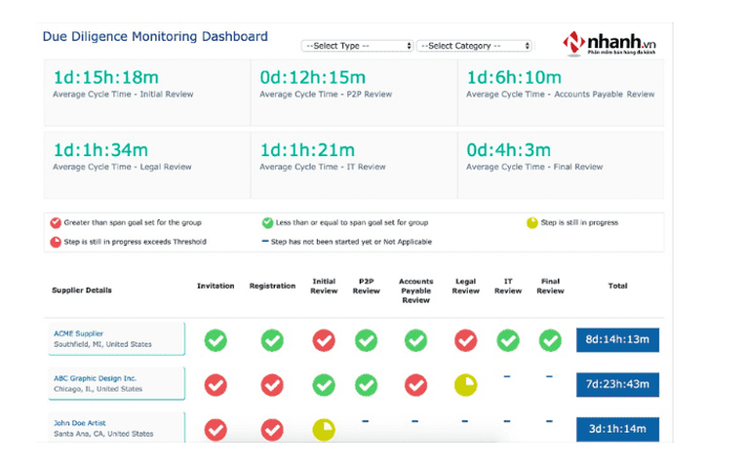Image resolution: width=746 pixels, height=466 pixels.
Task: Click 'Santa Ana, CA, United States' text
Action: click(x=103, y=434)
